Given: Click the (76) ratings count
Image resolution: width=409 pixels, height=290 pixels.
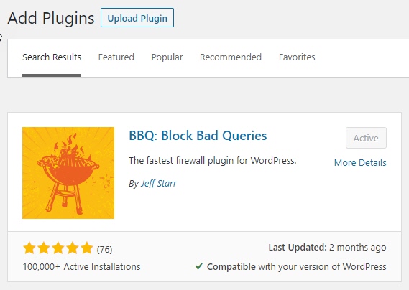Looking at the screenshot, I should click(105, 250).
